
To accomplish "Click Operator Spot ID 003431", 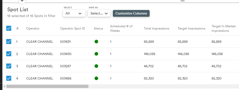I will [65, 42].
